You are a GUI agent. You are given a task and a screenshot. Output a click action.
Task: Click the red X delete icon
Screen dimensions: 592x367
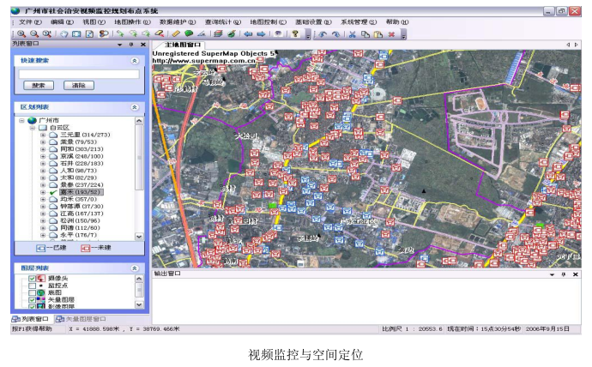391,34
